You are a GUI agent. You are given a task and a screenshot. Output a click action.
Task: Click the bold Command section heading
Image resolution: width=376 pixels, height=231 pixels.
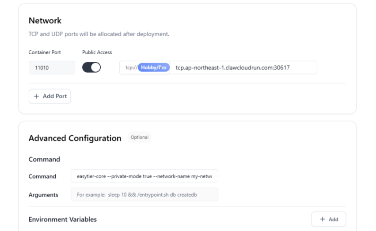(44, 159)
